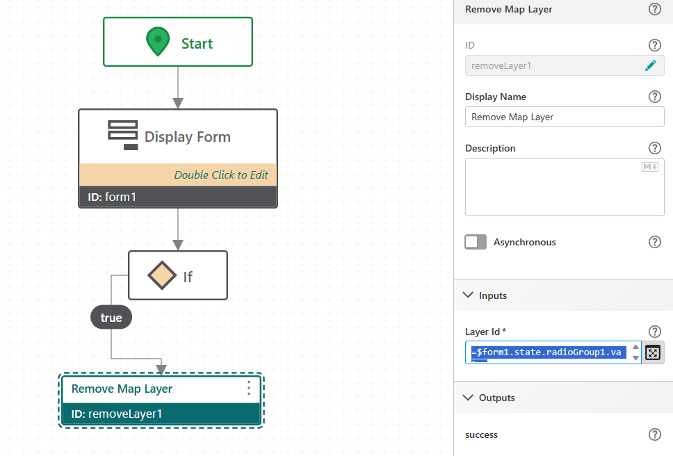Enable the Asynchronous toggle
The width and height of the screenshot is (673, 456).
[x=476, y=242]
